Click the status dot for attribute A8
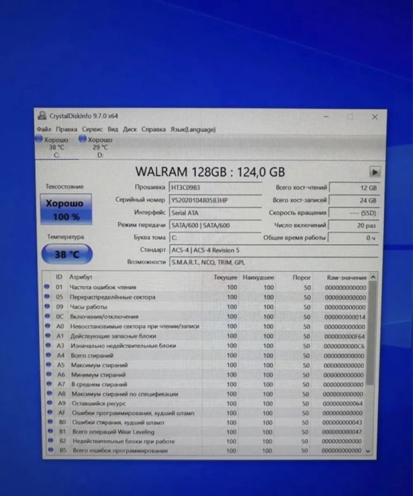 tap(50, 393)
